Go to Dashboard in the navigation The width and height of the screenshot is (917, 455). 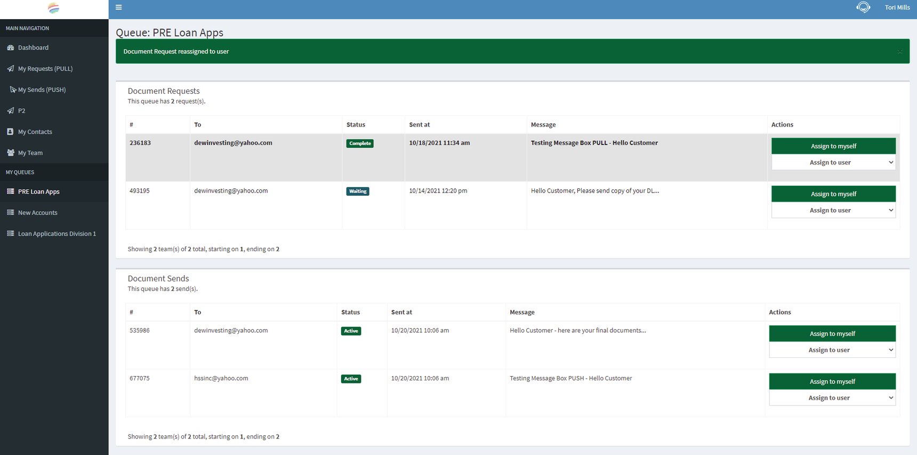33,47
